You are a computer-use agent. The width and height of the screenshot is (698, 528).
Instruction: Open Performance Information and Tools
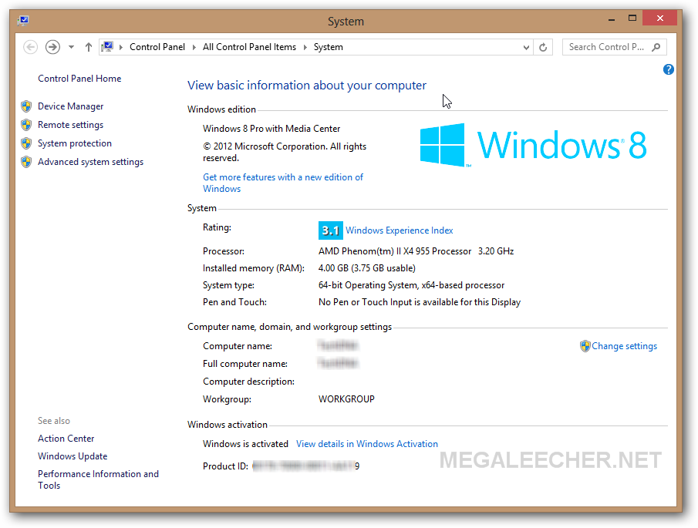98,479
